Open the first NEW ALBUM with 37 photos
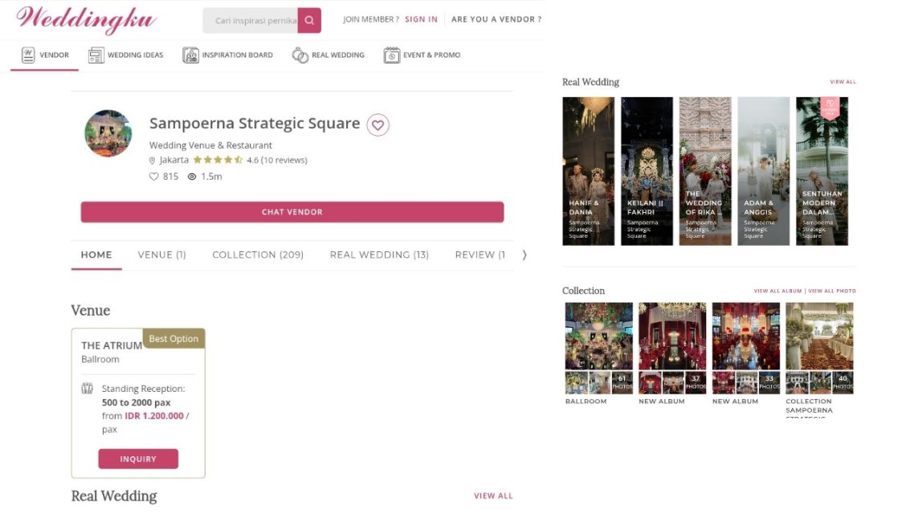 point(672,337)
